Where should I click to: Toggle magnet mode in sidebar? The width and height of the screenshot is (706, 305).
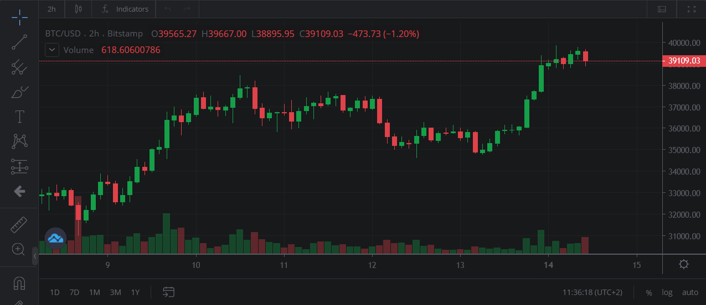(x=19, y=283)
